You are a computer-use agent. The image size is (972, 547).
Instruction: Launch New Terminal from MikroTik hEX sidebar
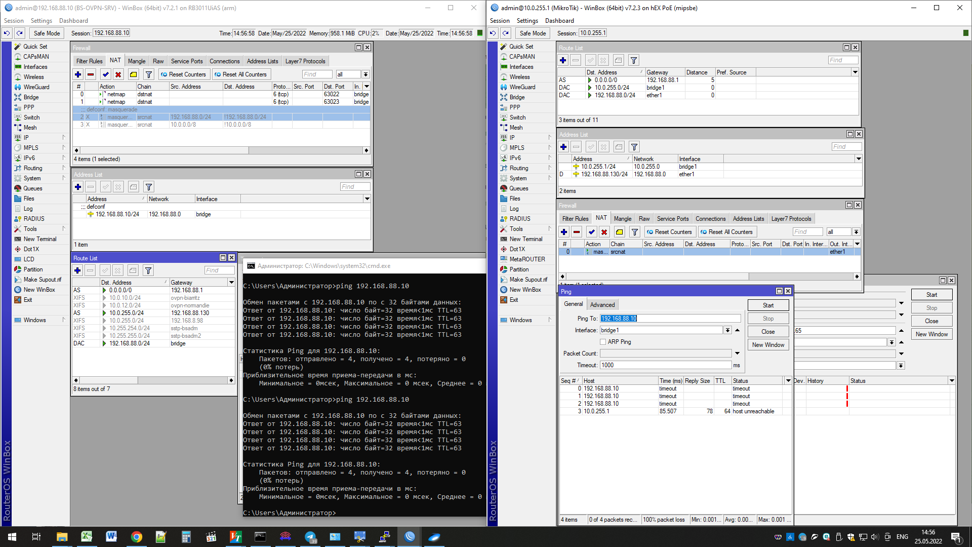(x=525, y=239)
